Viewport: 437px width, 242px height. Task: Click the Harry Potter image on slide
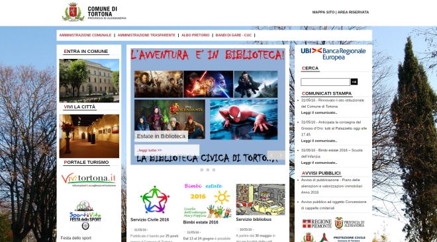[256, 84]
